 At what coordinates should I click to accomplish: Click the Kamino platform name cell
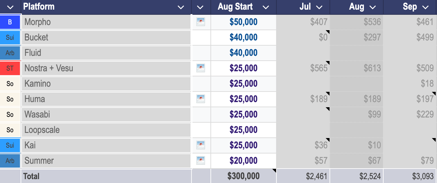(x=107, y=84)
